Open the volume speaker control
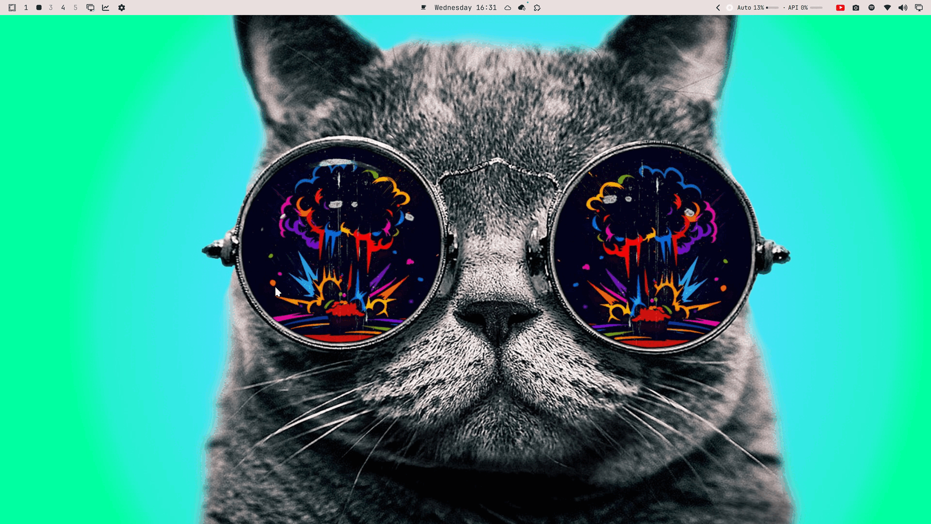Viewport: 931px width, 524px height. point(903,8)
